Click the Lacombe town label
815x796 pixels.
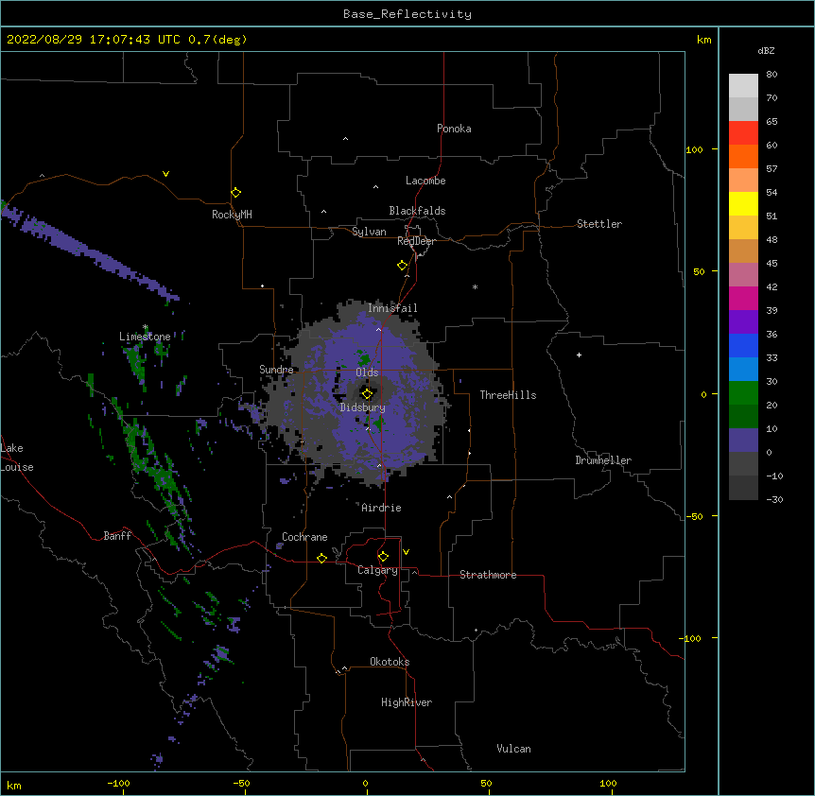tap(425, 181)
